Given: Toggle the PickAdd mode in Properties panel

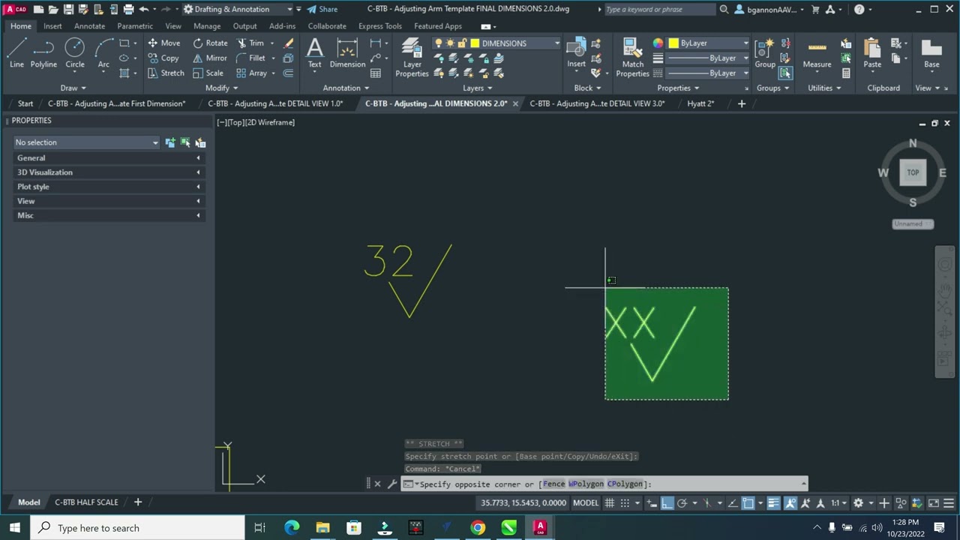Looking at the screenshot, I should coord(170,142).
